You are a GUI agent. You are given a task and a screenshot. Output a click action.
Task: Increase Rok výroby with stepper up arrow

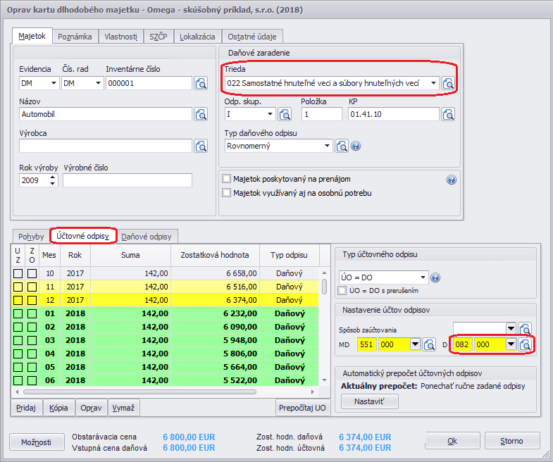(x=53, y=177)
